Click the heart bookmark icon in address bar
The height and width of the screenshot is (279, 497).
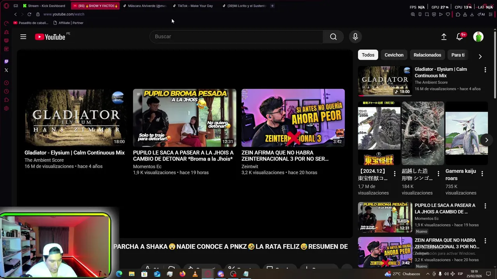pos(448,14)
